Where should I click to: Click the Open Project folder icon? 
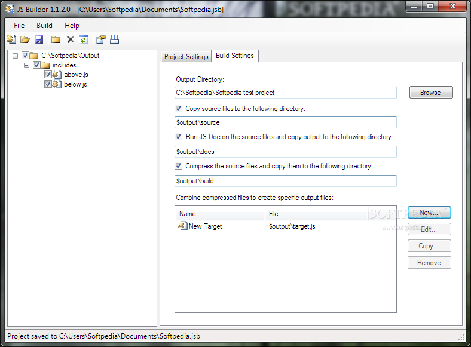[25, 39]
